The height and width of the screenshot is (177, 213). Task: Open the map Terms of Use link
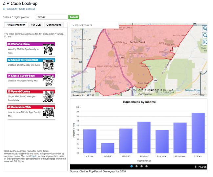coord(192,90)
